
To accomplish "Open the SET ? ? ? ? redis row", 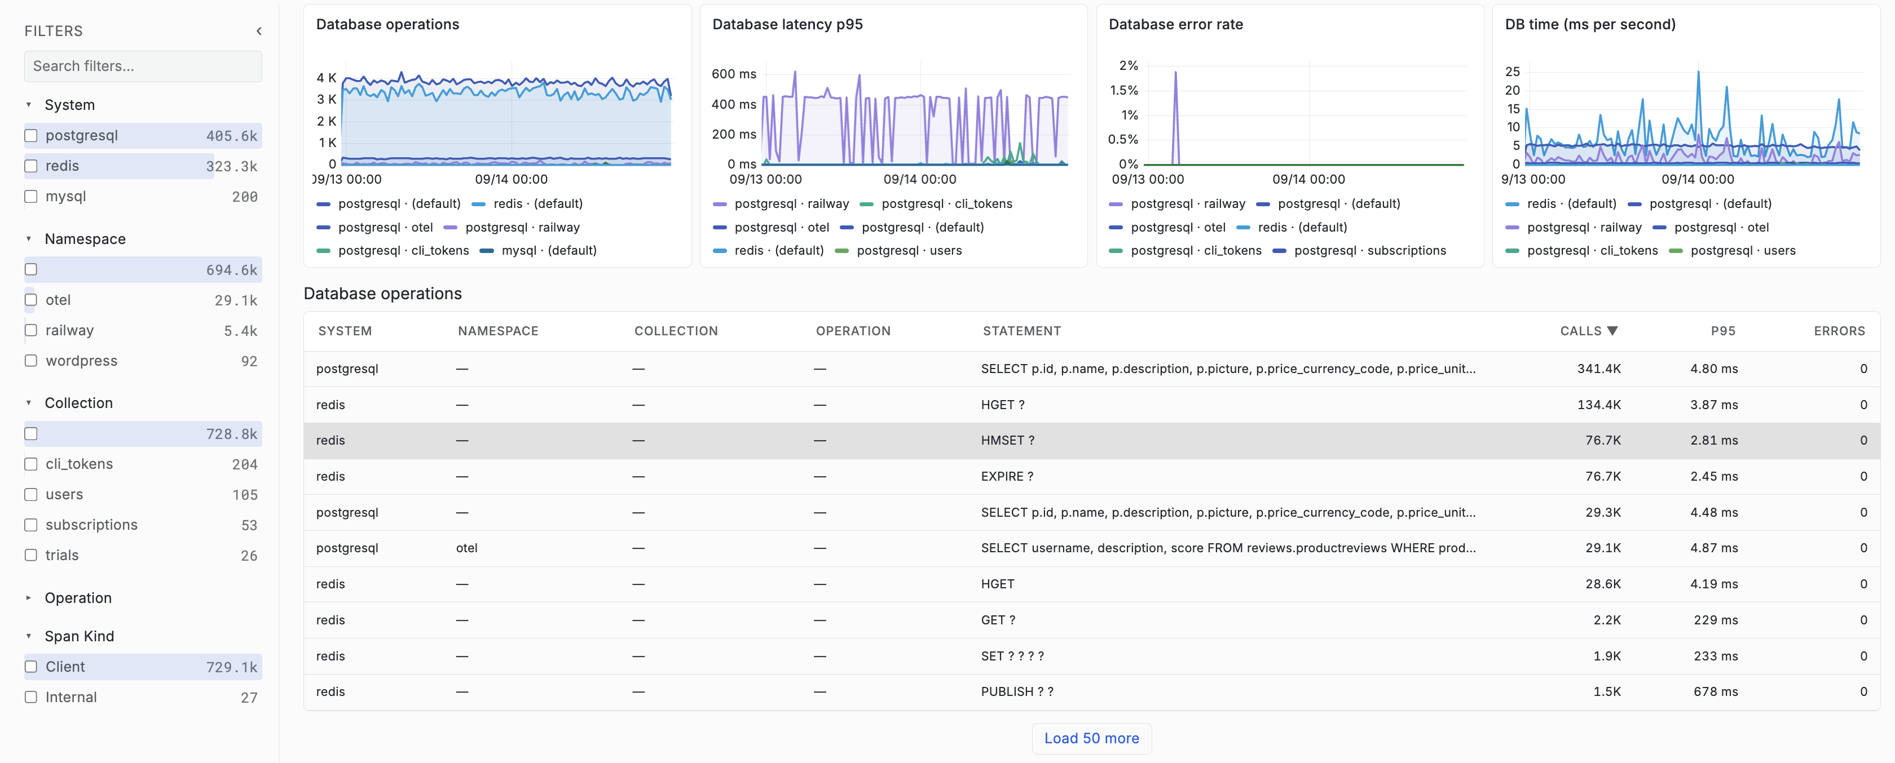I will point(1092,656).
